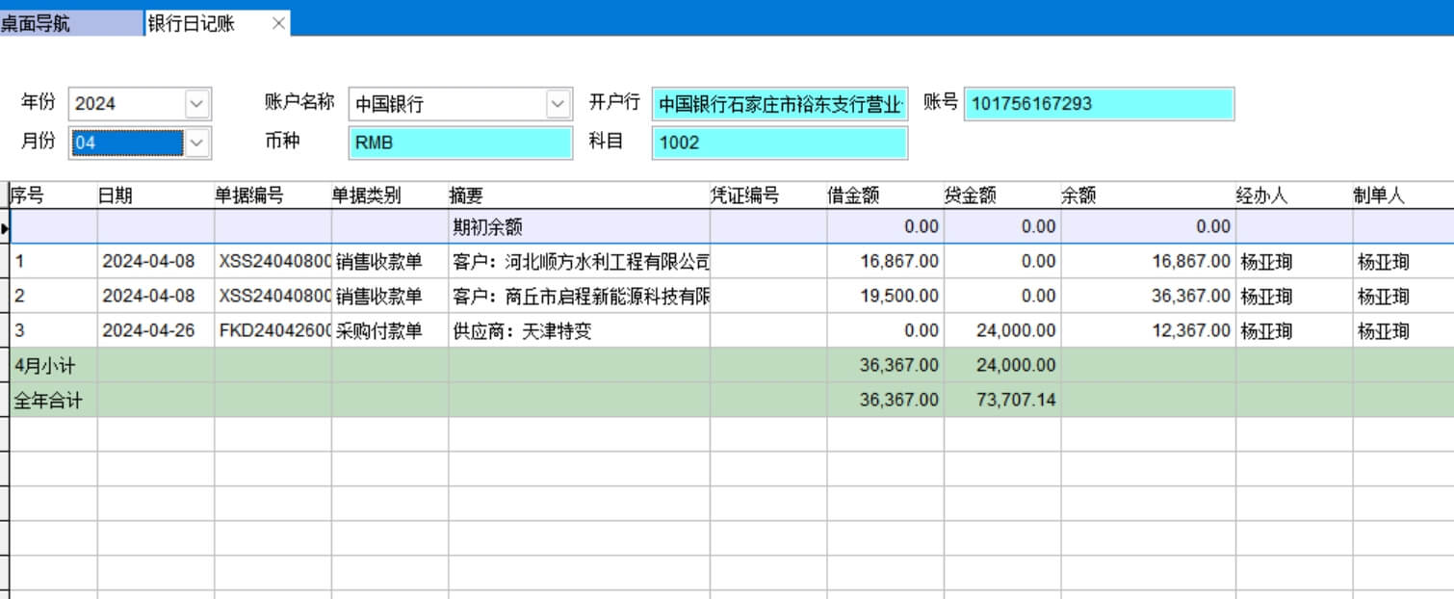1454x599 pixels.
Task: Click the 账号 field showing 101756167293
Action: point(1098,104)
